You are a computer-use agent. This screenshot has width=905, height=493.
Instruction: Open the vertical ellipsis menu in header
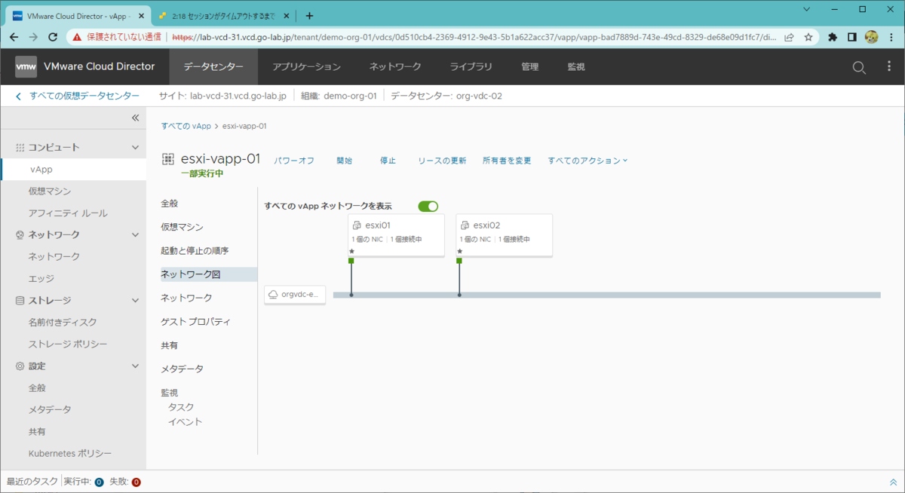tap(889, 67)
